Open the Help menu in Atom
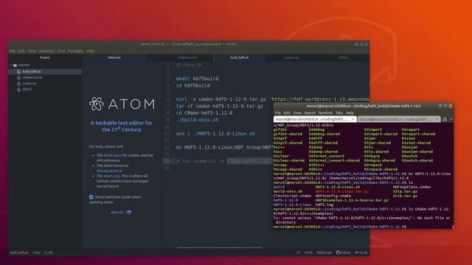Screen dimensions: 472x265 coord(90,51)
